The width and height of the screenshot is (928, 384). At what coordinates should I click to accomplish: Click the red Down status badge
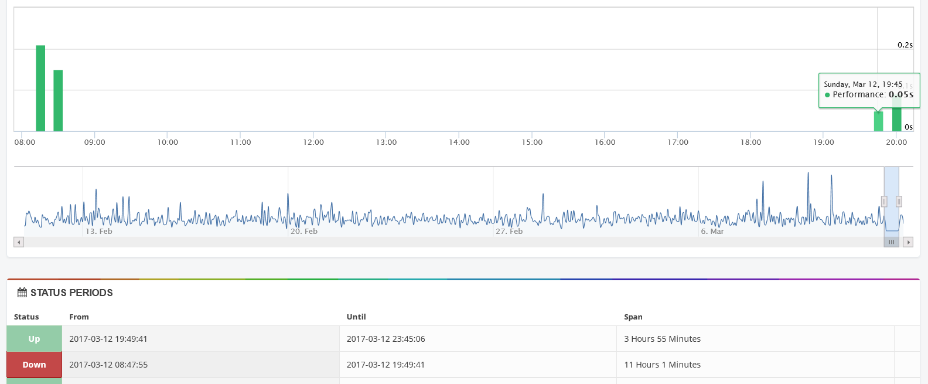pyautogui.click(x=34, y=365)
